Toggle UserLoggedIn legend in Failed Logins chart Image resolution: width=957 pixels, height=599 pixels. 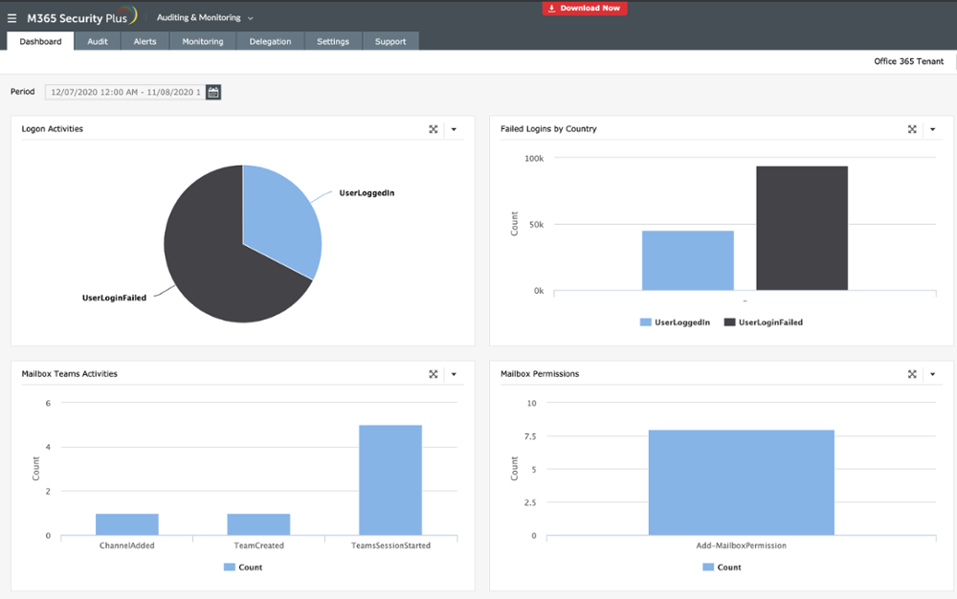[675, 322]
